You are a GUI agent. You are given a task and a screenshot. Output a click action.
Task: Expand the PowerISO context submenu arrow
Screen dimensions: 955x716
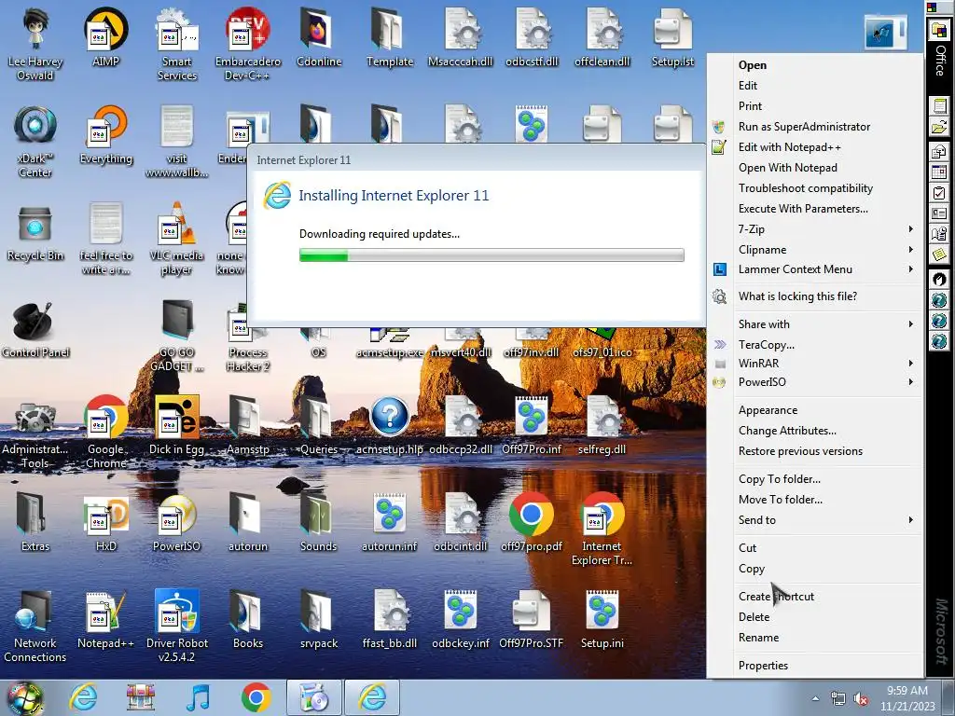pos(910,381)
